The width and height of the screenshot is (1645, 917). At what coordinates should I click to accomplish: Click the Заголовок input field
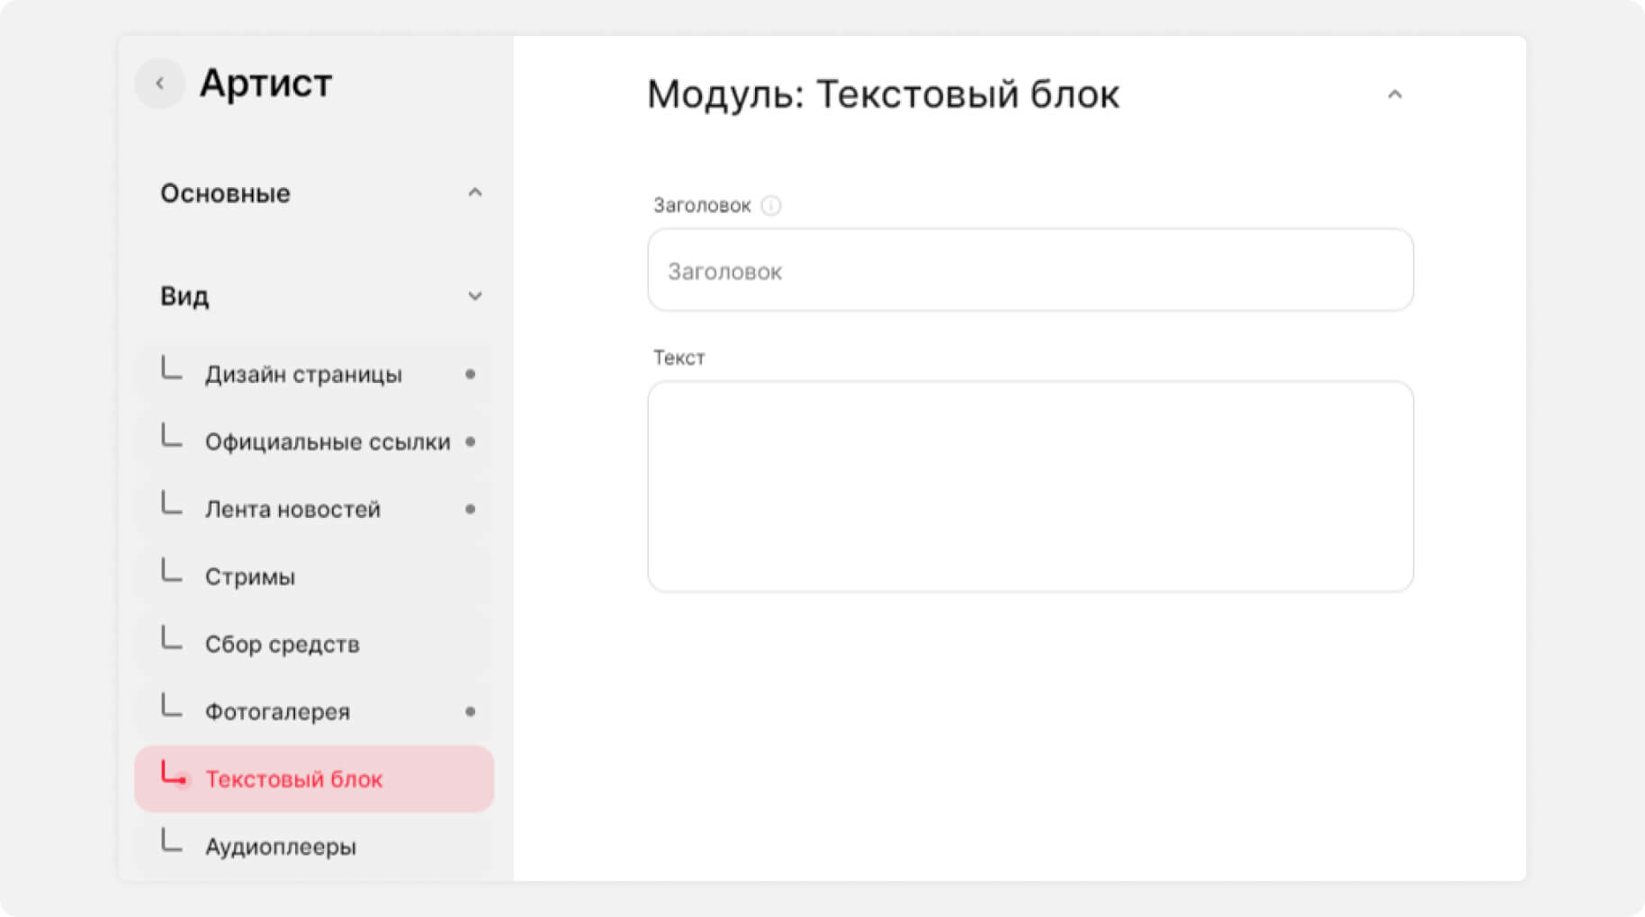point(1029,271)
